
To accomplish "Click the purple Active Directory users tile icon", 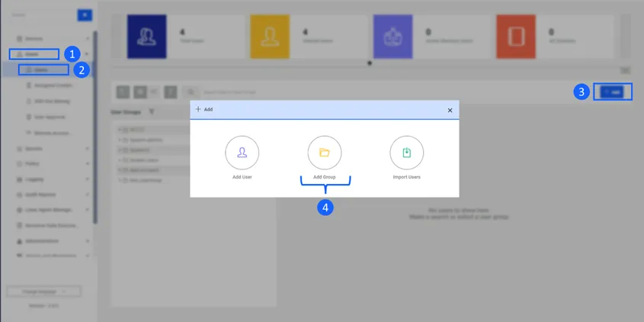I will (392, 37).
